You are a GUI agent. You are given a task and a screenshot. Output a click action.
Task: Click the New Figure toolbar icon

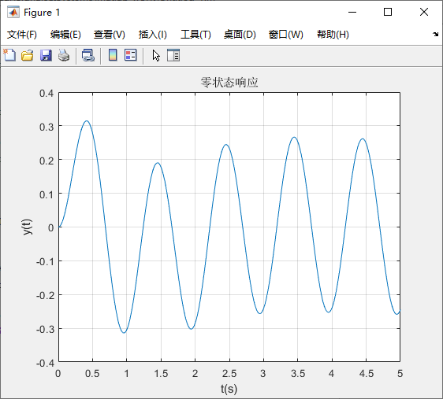coord(9,55)
